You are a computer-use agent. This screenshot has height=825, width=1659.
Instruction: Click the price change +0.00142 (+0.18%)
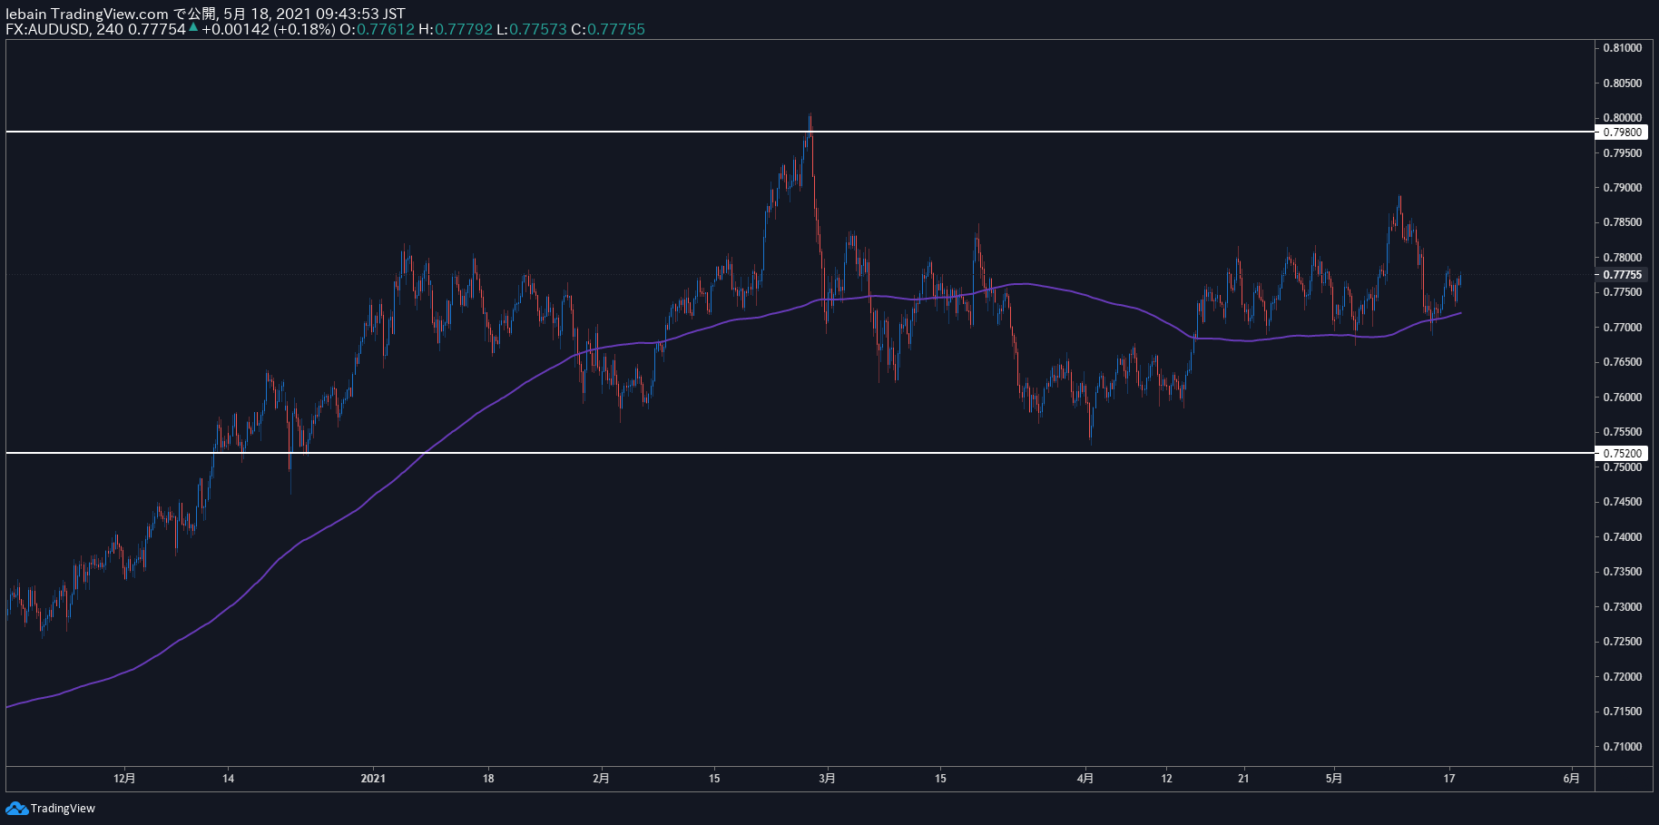pos(268,29)
